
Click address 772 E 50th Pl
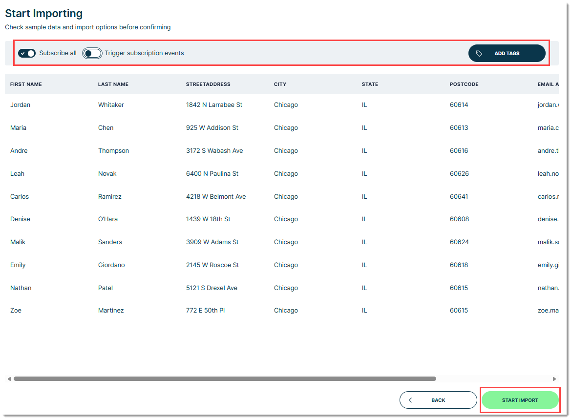pyautogui.click(x=205, y=311)
